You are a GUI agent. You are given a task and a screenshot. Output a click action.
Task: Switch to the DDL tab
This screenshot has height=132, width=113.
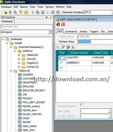tap(103, 31)
